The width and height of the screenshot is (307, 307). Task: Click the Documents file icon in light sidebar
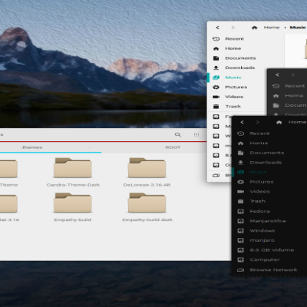[x=216, y=58]
